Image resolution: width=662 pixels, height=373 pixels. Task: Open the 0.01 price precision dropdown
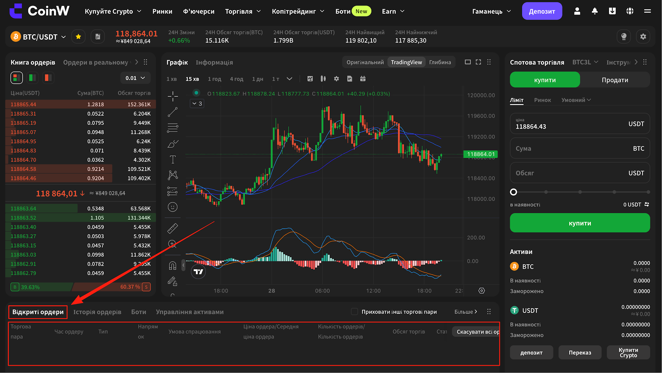tap(135, 78)
